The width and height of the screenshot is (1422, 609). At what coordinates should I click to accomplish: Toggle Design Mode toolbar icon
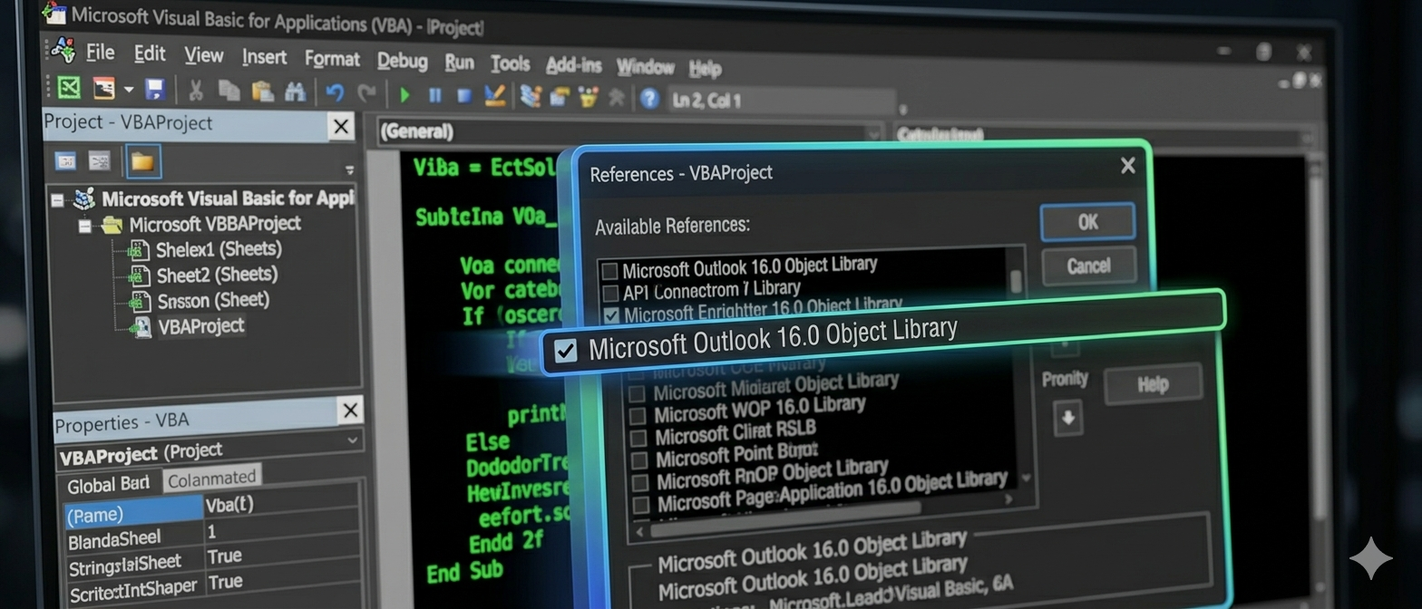click(x=494, y=95)
